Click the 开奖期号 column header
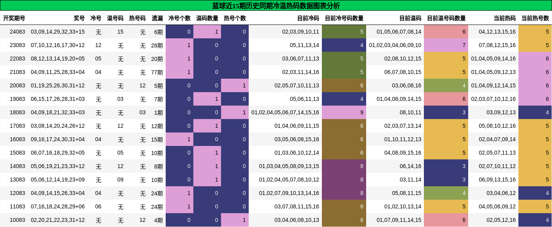Image resolution: width=552 pixels, height=227 pixels. coord(14,18)
